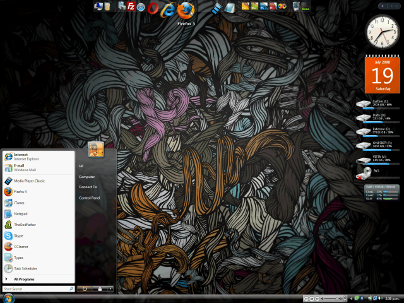Viewport: 404px width, 303px height.
Task: Launch TheGodFather from Start menu
Action: pyautogui.click(x=39, y=225)
